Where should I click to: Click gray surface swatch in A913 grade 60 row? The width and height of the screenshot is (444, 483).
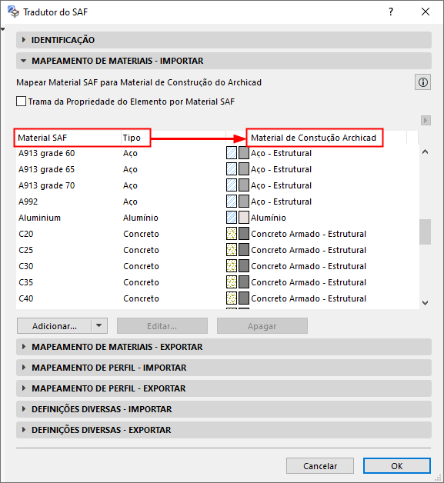(x=244, y=153)
